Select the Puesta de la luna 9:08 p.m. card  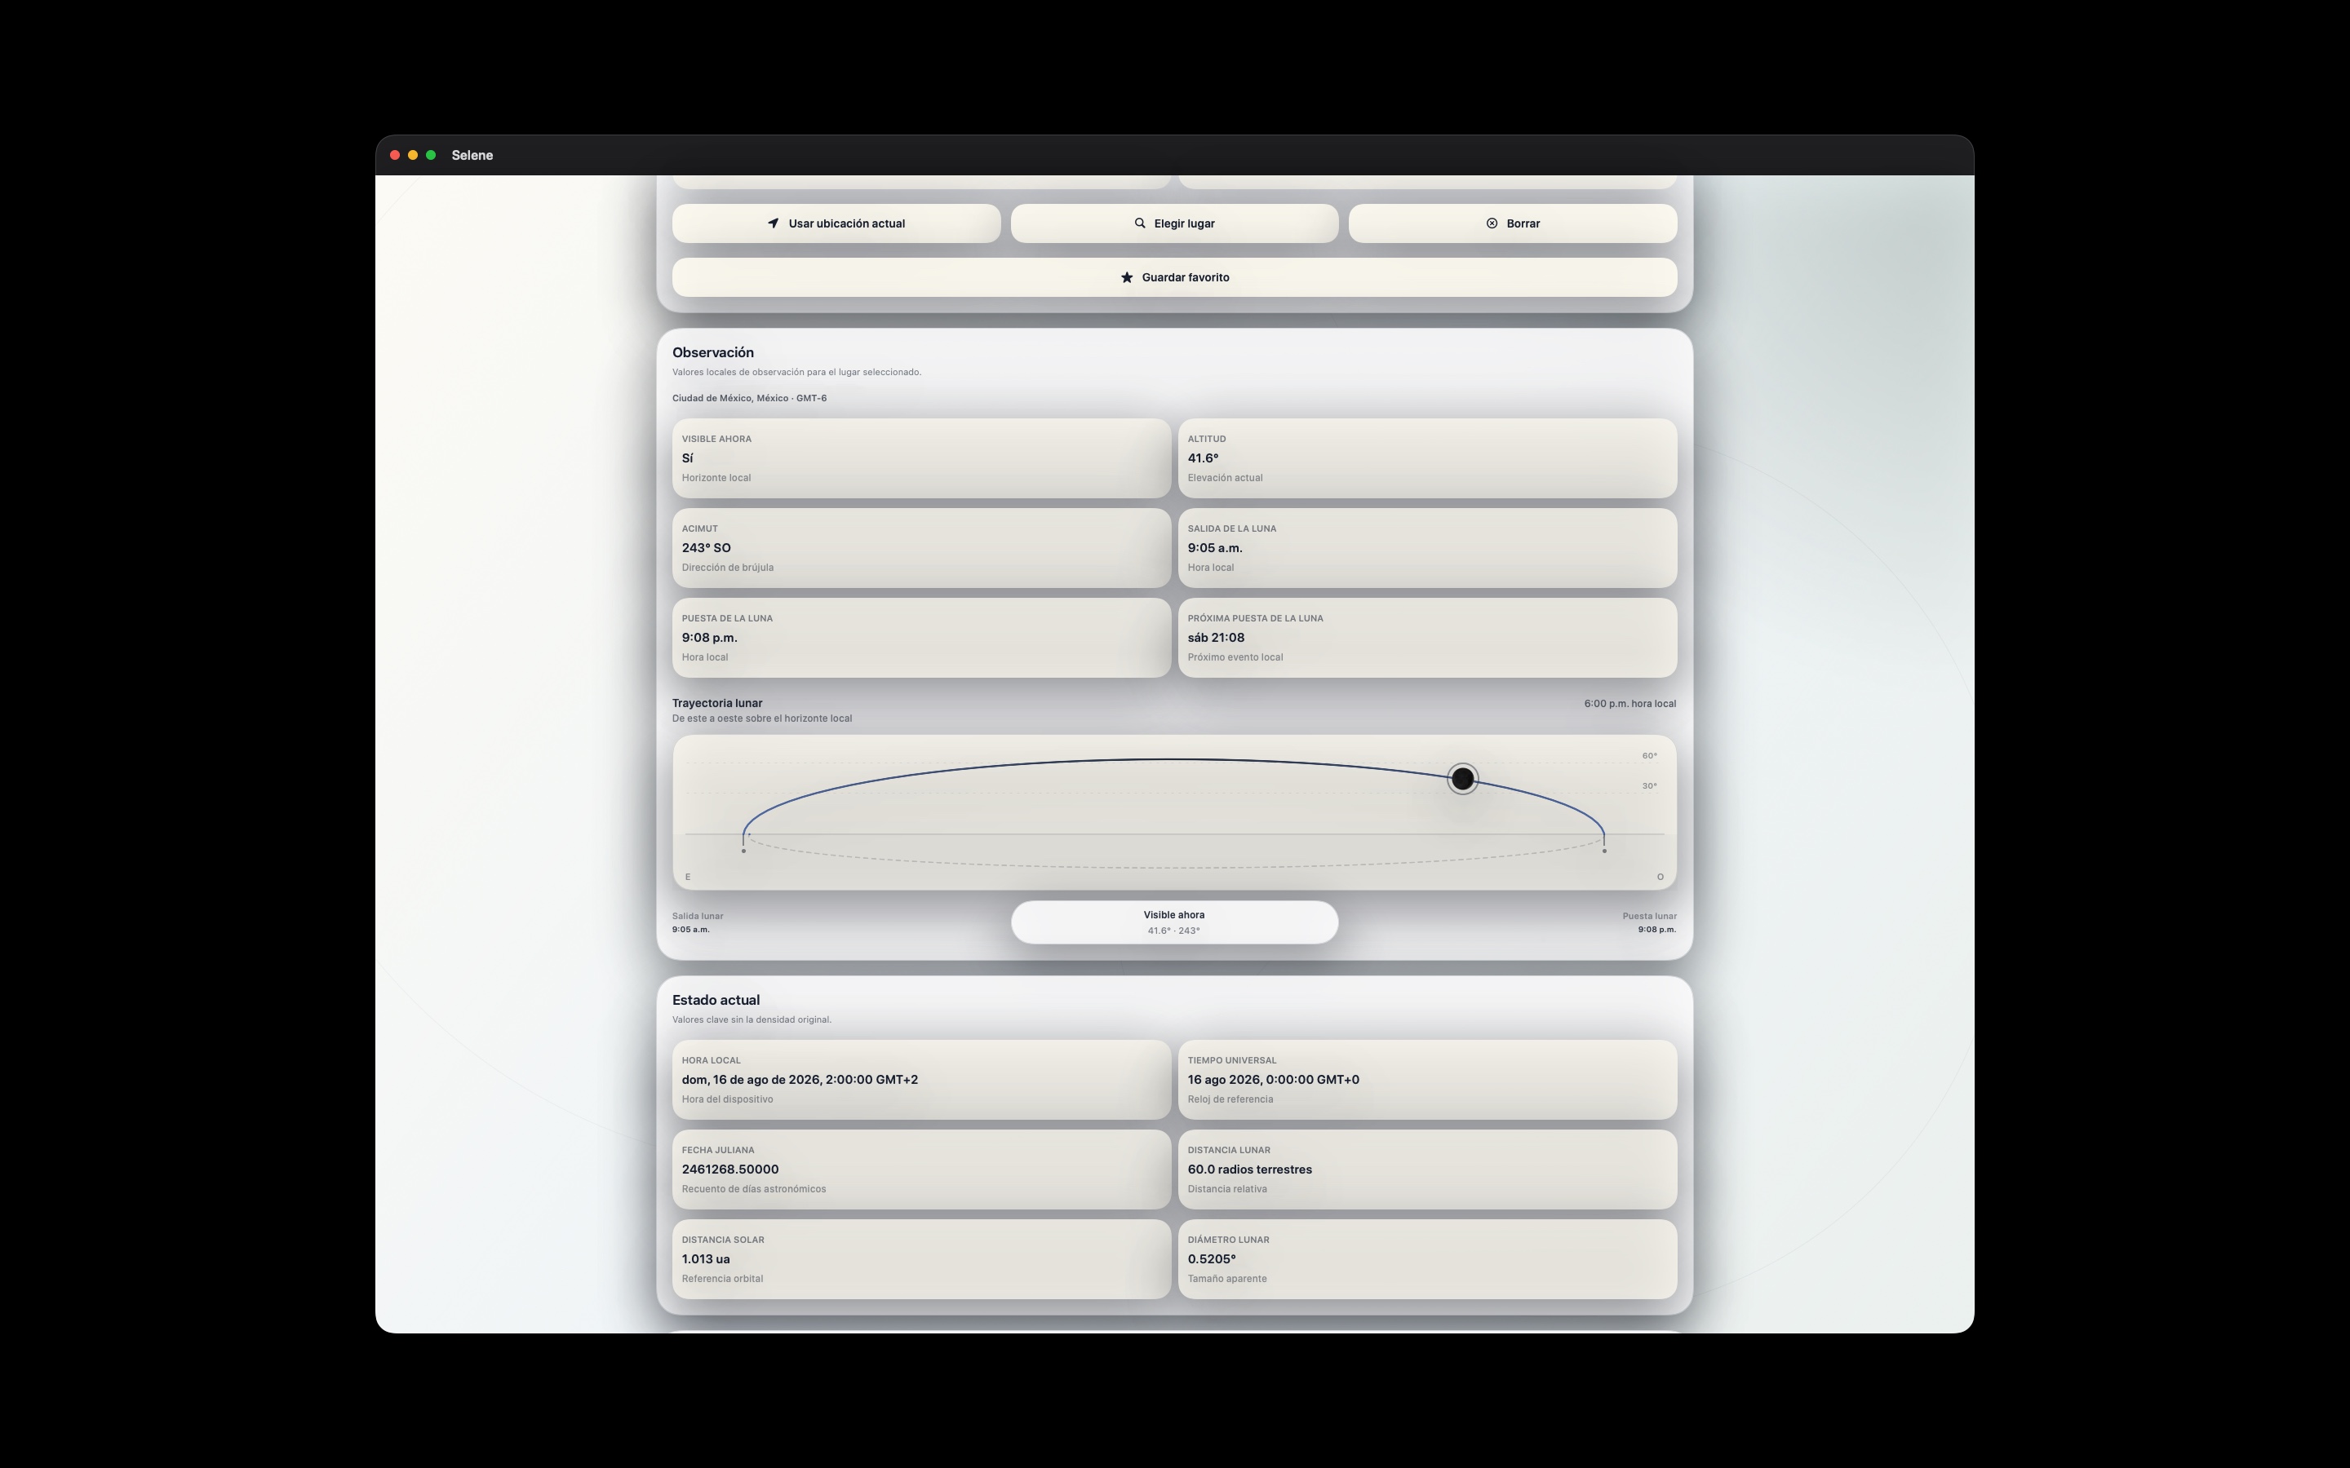coord(920,638)
